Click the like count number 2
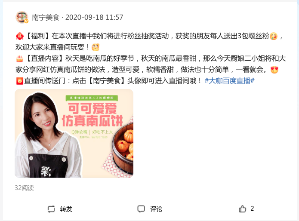 (252, 209)
